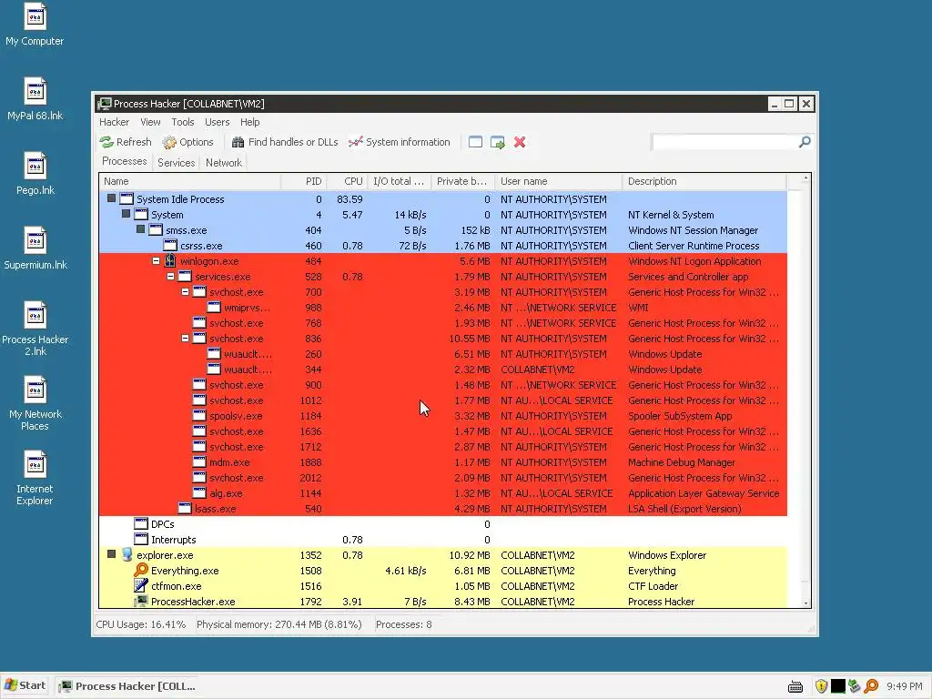Screen dimensions: 932x699
Task: Click the network tray icon
Action: (855, 686)
